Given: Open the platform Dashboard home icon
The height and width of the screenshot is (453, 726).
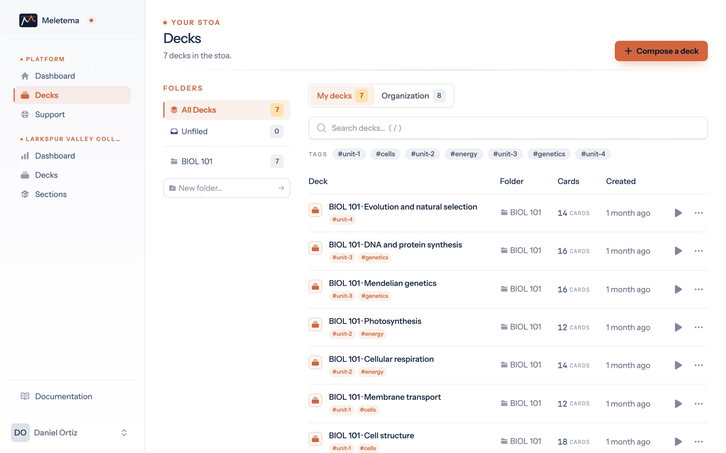Looking at the screenshot, I should coord(25,76).
